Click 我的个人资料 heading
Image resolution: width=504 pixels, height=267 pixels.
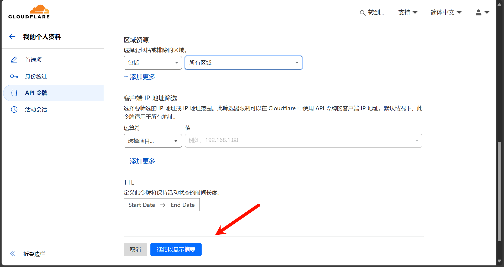(x=42, y=37)
